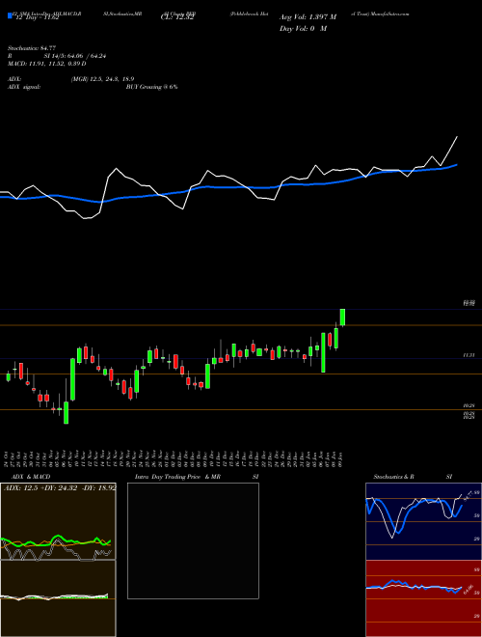Click the MunafaSutra.com watermark link text

pyautogui.click(x=389, y=14)
